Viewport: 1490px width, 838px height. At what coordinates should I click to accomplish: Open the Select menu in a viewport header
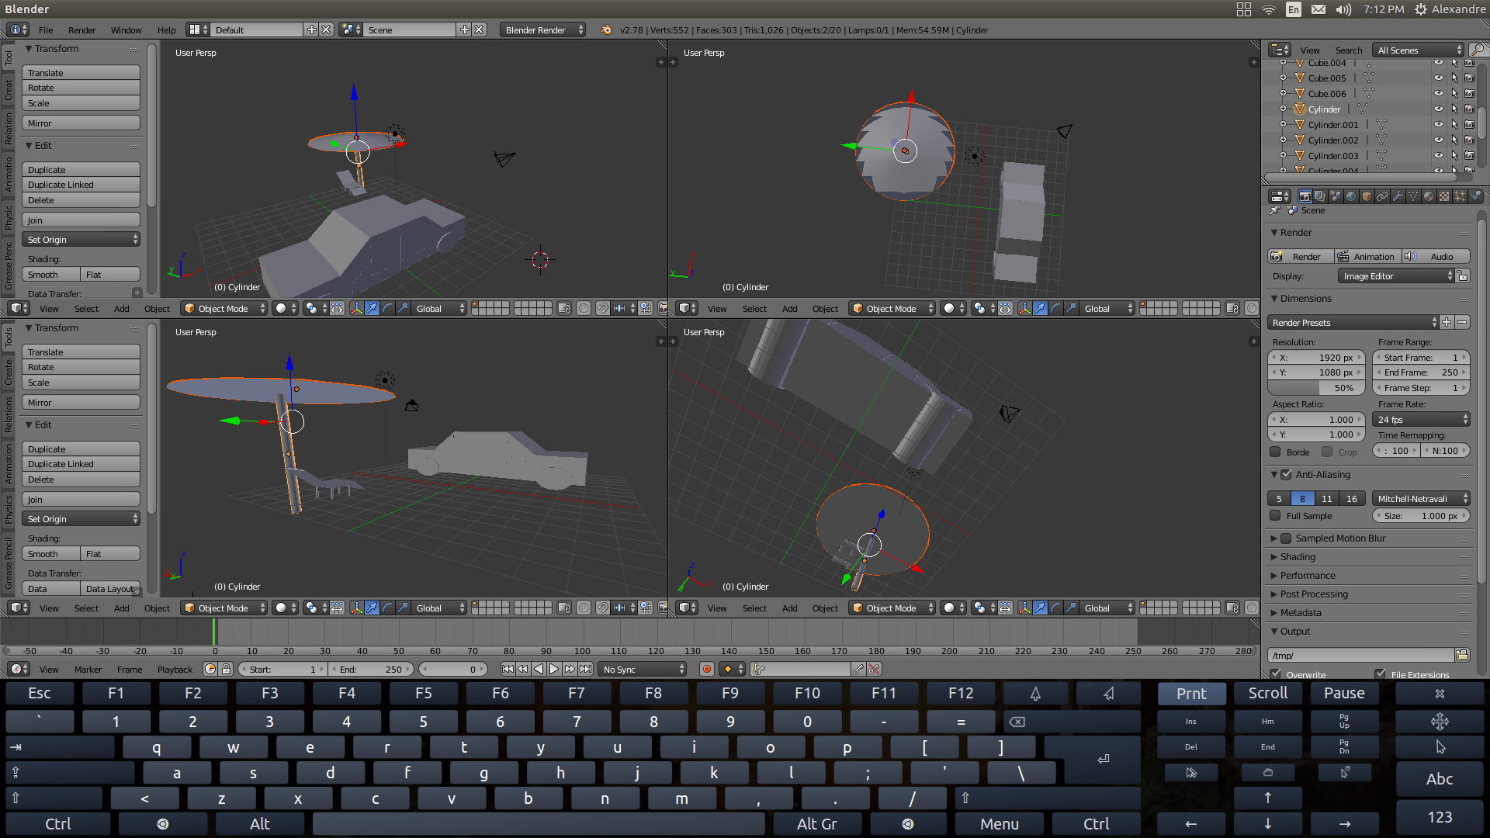[85, 308]
